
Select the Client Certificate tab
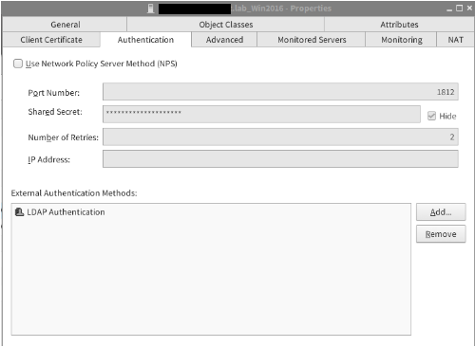point(51,40)
